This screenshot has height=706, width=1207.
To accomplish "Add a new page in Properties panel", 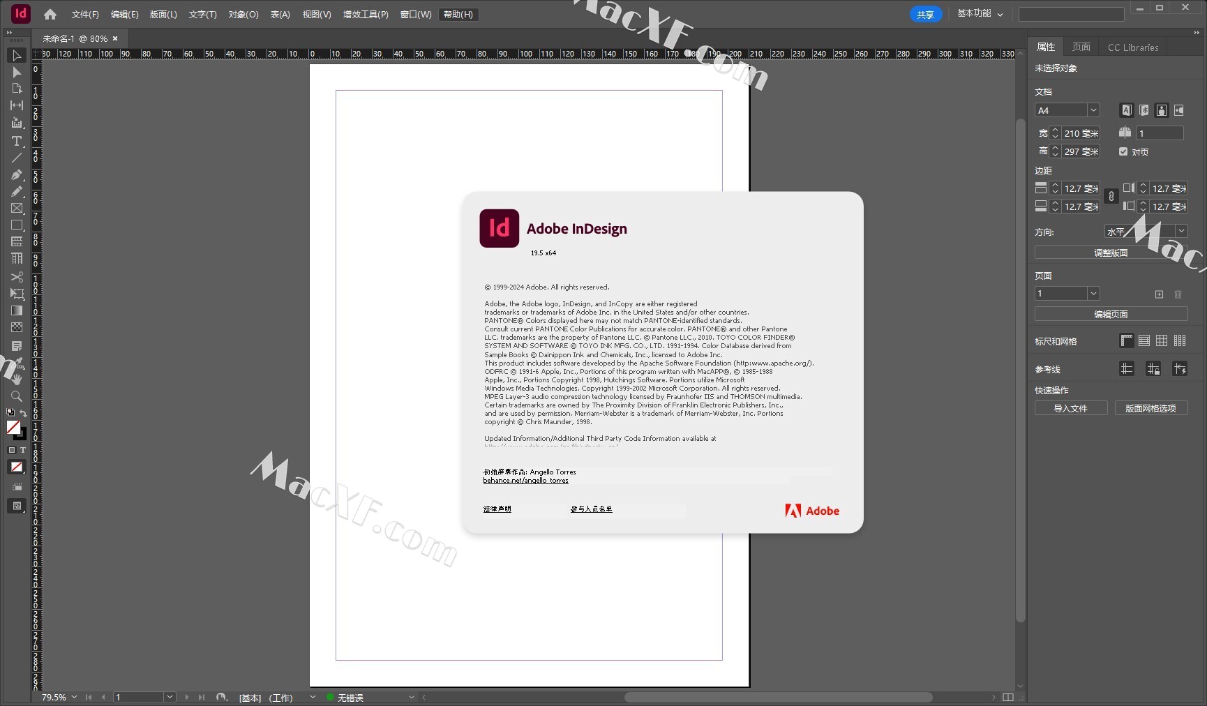I will click(x=1159, y=294).
